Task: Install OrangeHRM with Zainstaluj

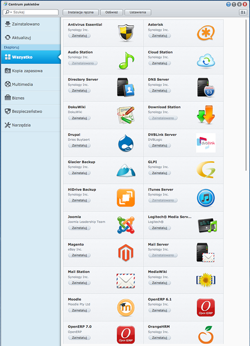Action: click(159, 338)
